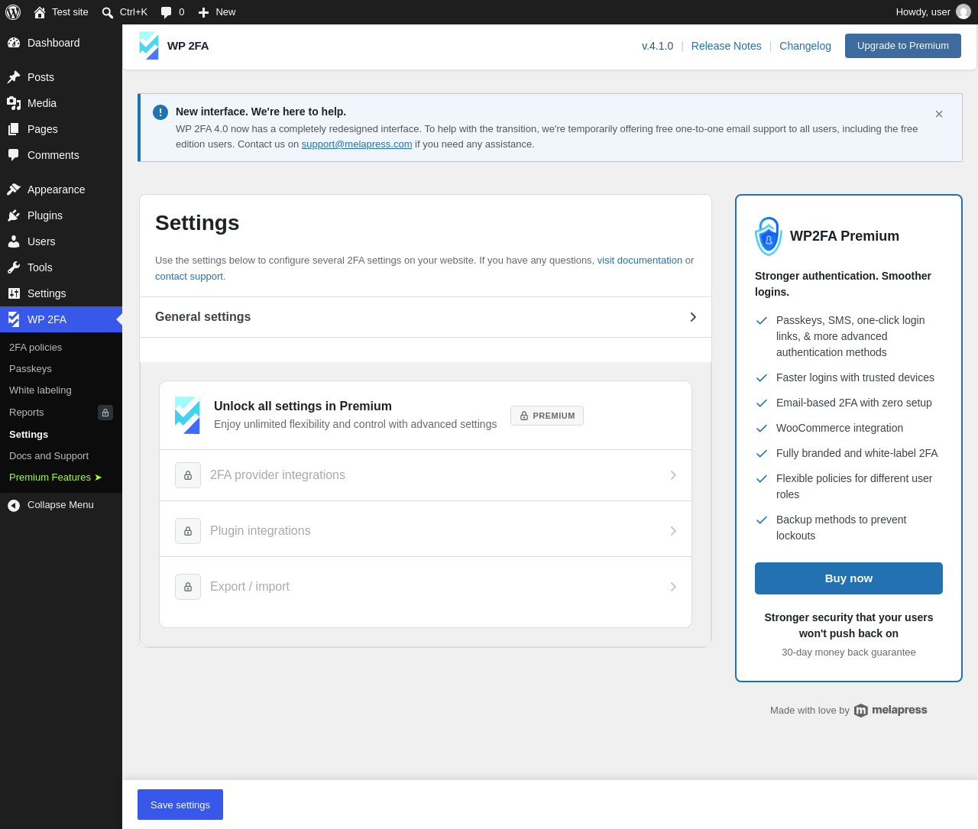Click the Users person icon
This screenshot has width=978, height=829.
14,241
